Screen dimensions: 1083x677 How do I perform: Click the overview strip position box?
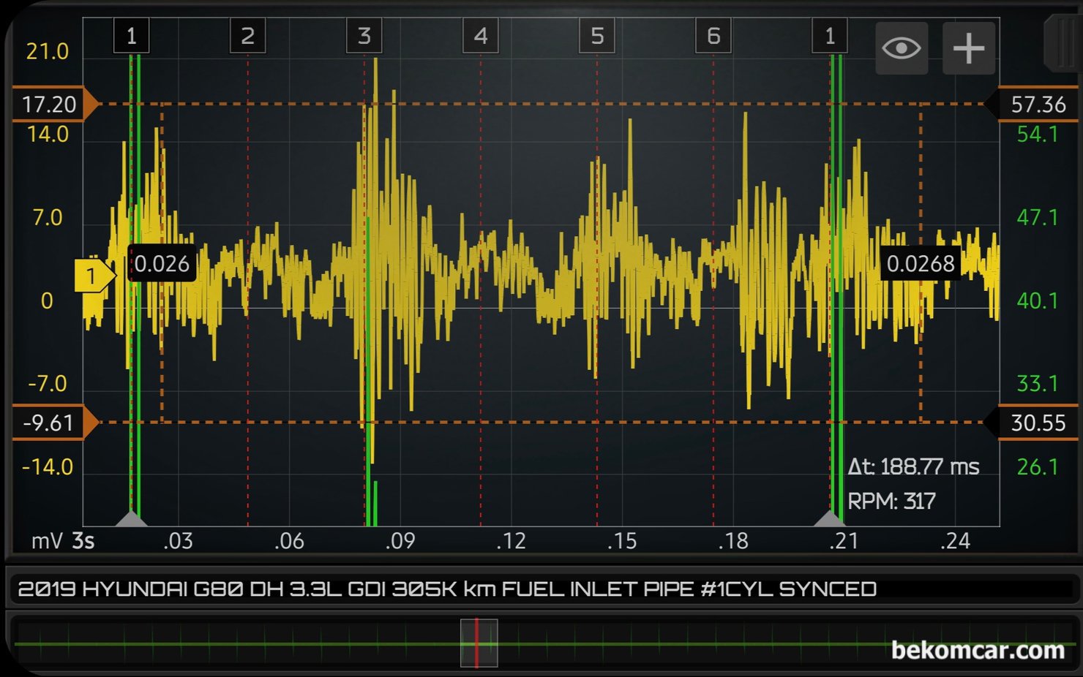point(479,643)
